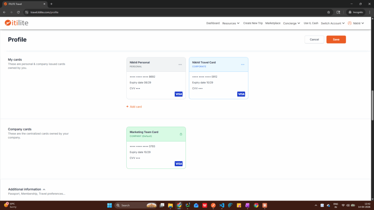Reload the page using browser refresh icon
Screen dimensions: 374x210
(x=18, y=12)
